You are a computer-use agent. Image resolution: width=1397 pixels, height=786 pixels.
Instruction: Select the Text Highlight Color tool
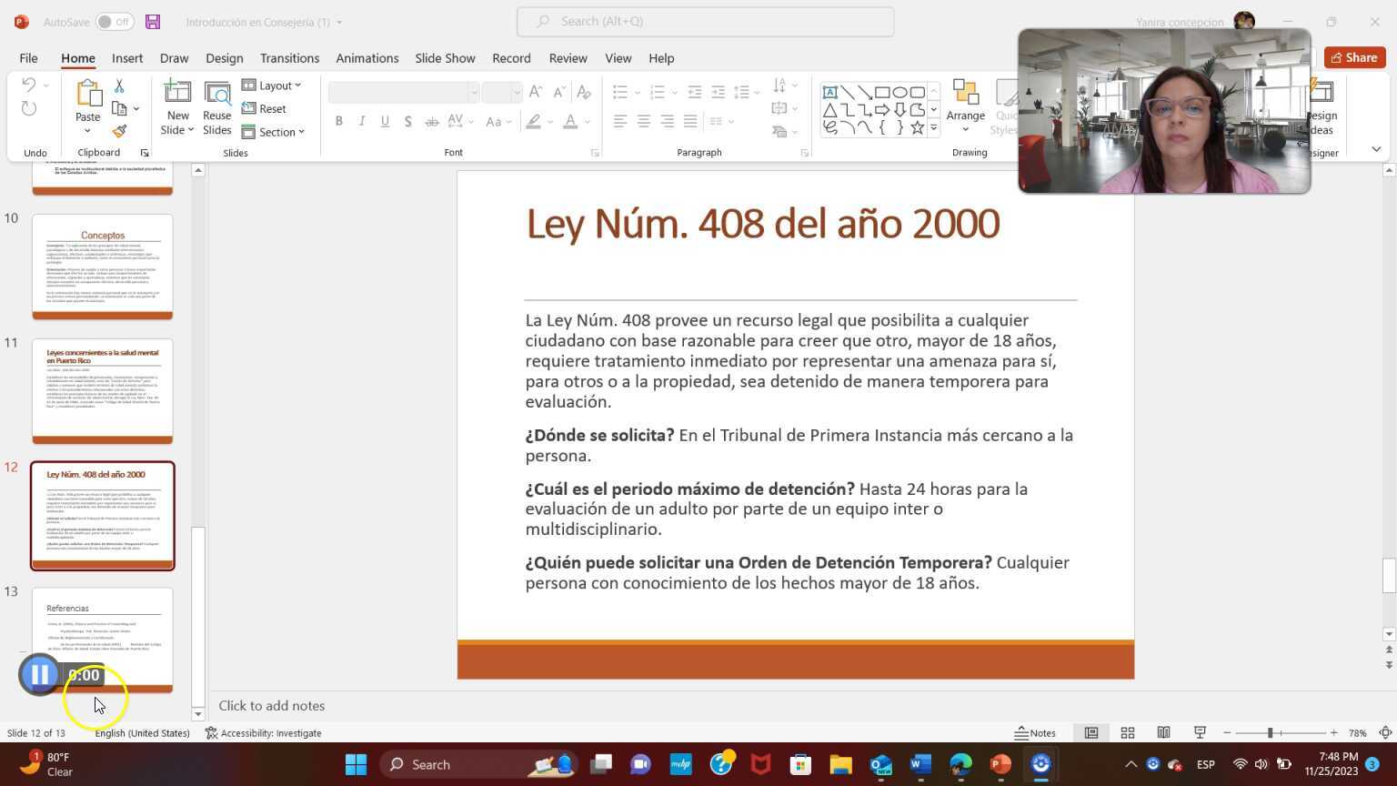tap(533, 121)
